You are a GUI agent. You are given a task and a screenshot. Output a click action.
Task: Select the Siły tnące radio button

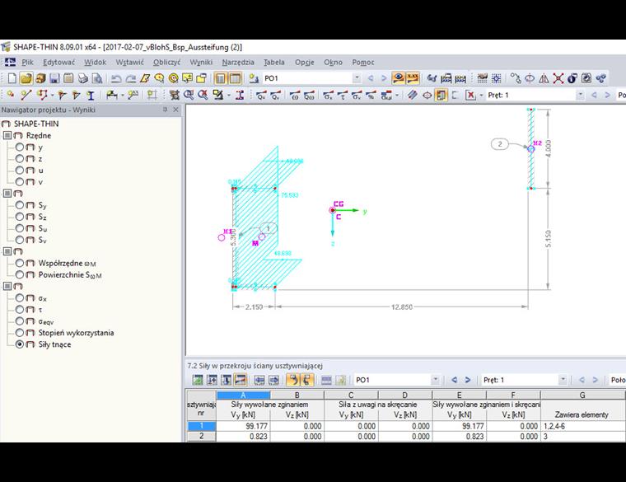coord(20,344)
